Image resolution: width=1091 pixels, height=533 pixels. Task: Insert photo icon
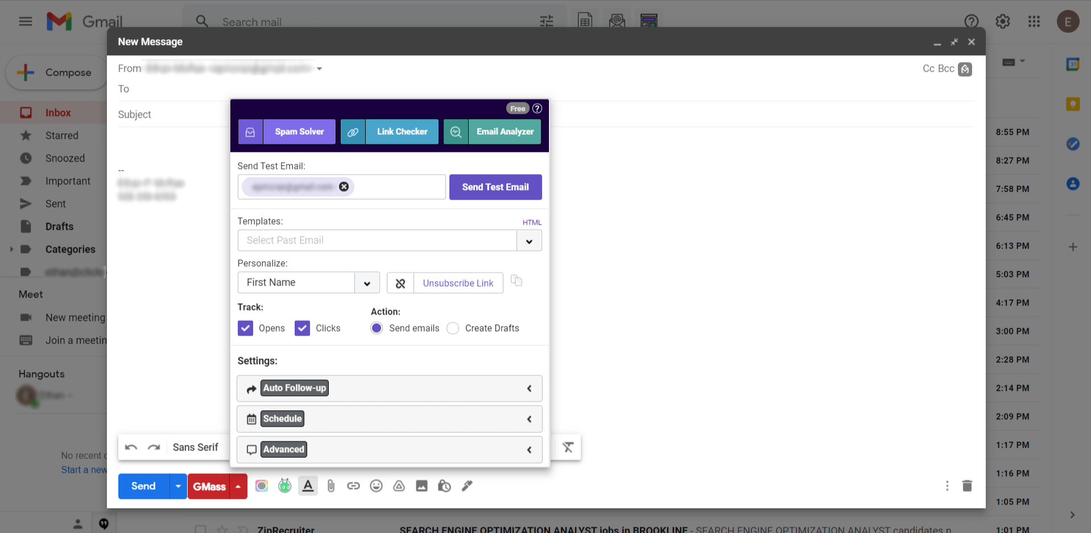(x=421, y=486)
